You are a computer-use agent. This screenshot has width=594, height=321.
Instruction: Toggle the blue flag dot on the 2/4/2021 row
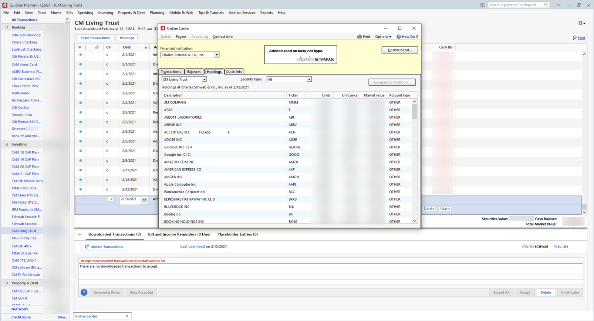80,103
